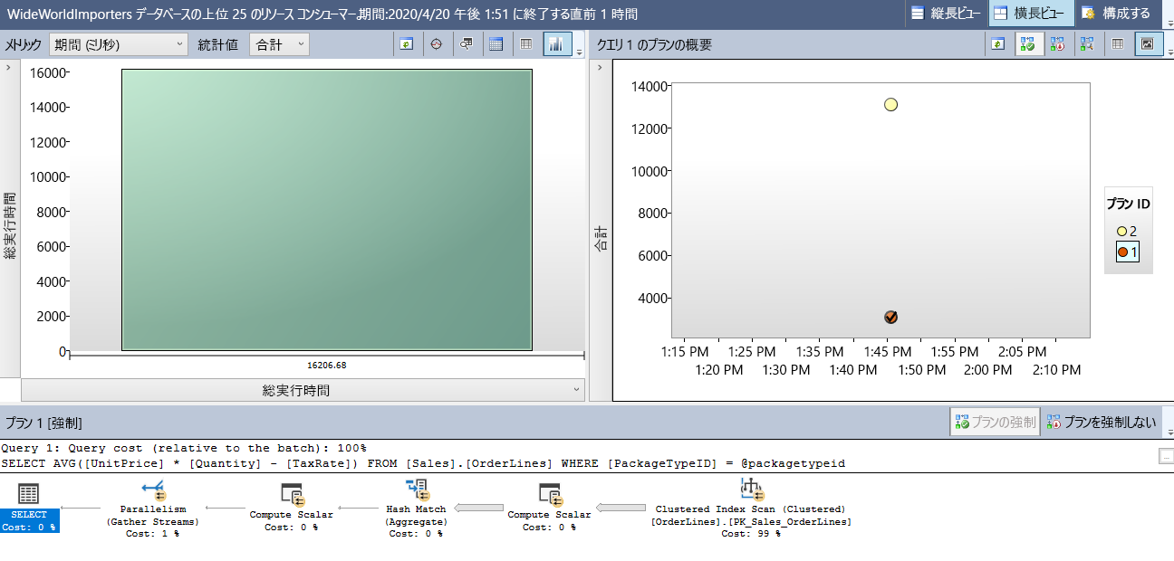The width and height of the screenshot is (1174, 561).
Task: Select the SELECT plan operator node
Action: coord(29,508)
